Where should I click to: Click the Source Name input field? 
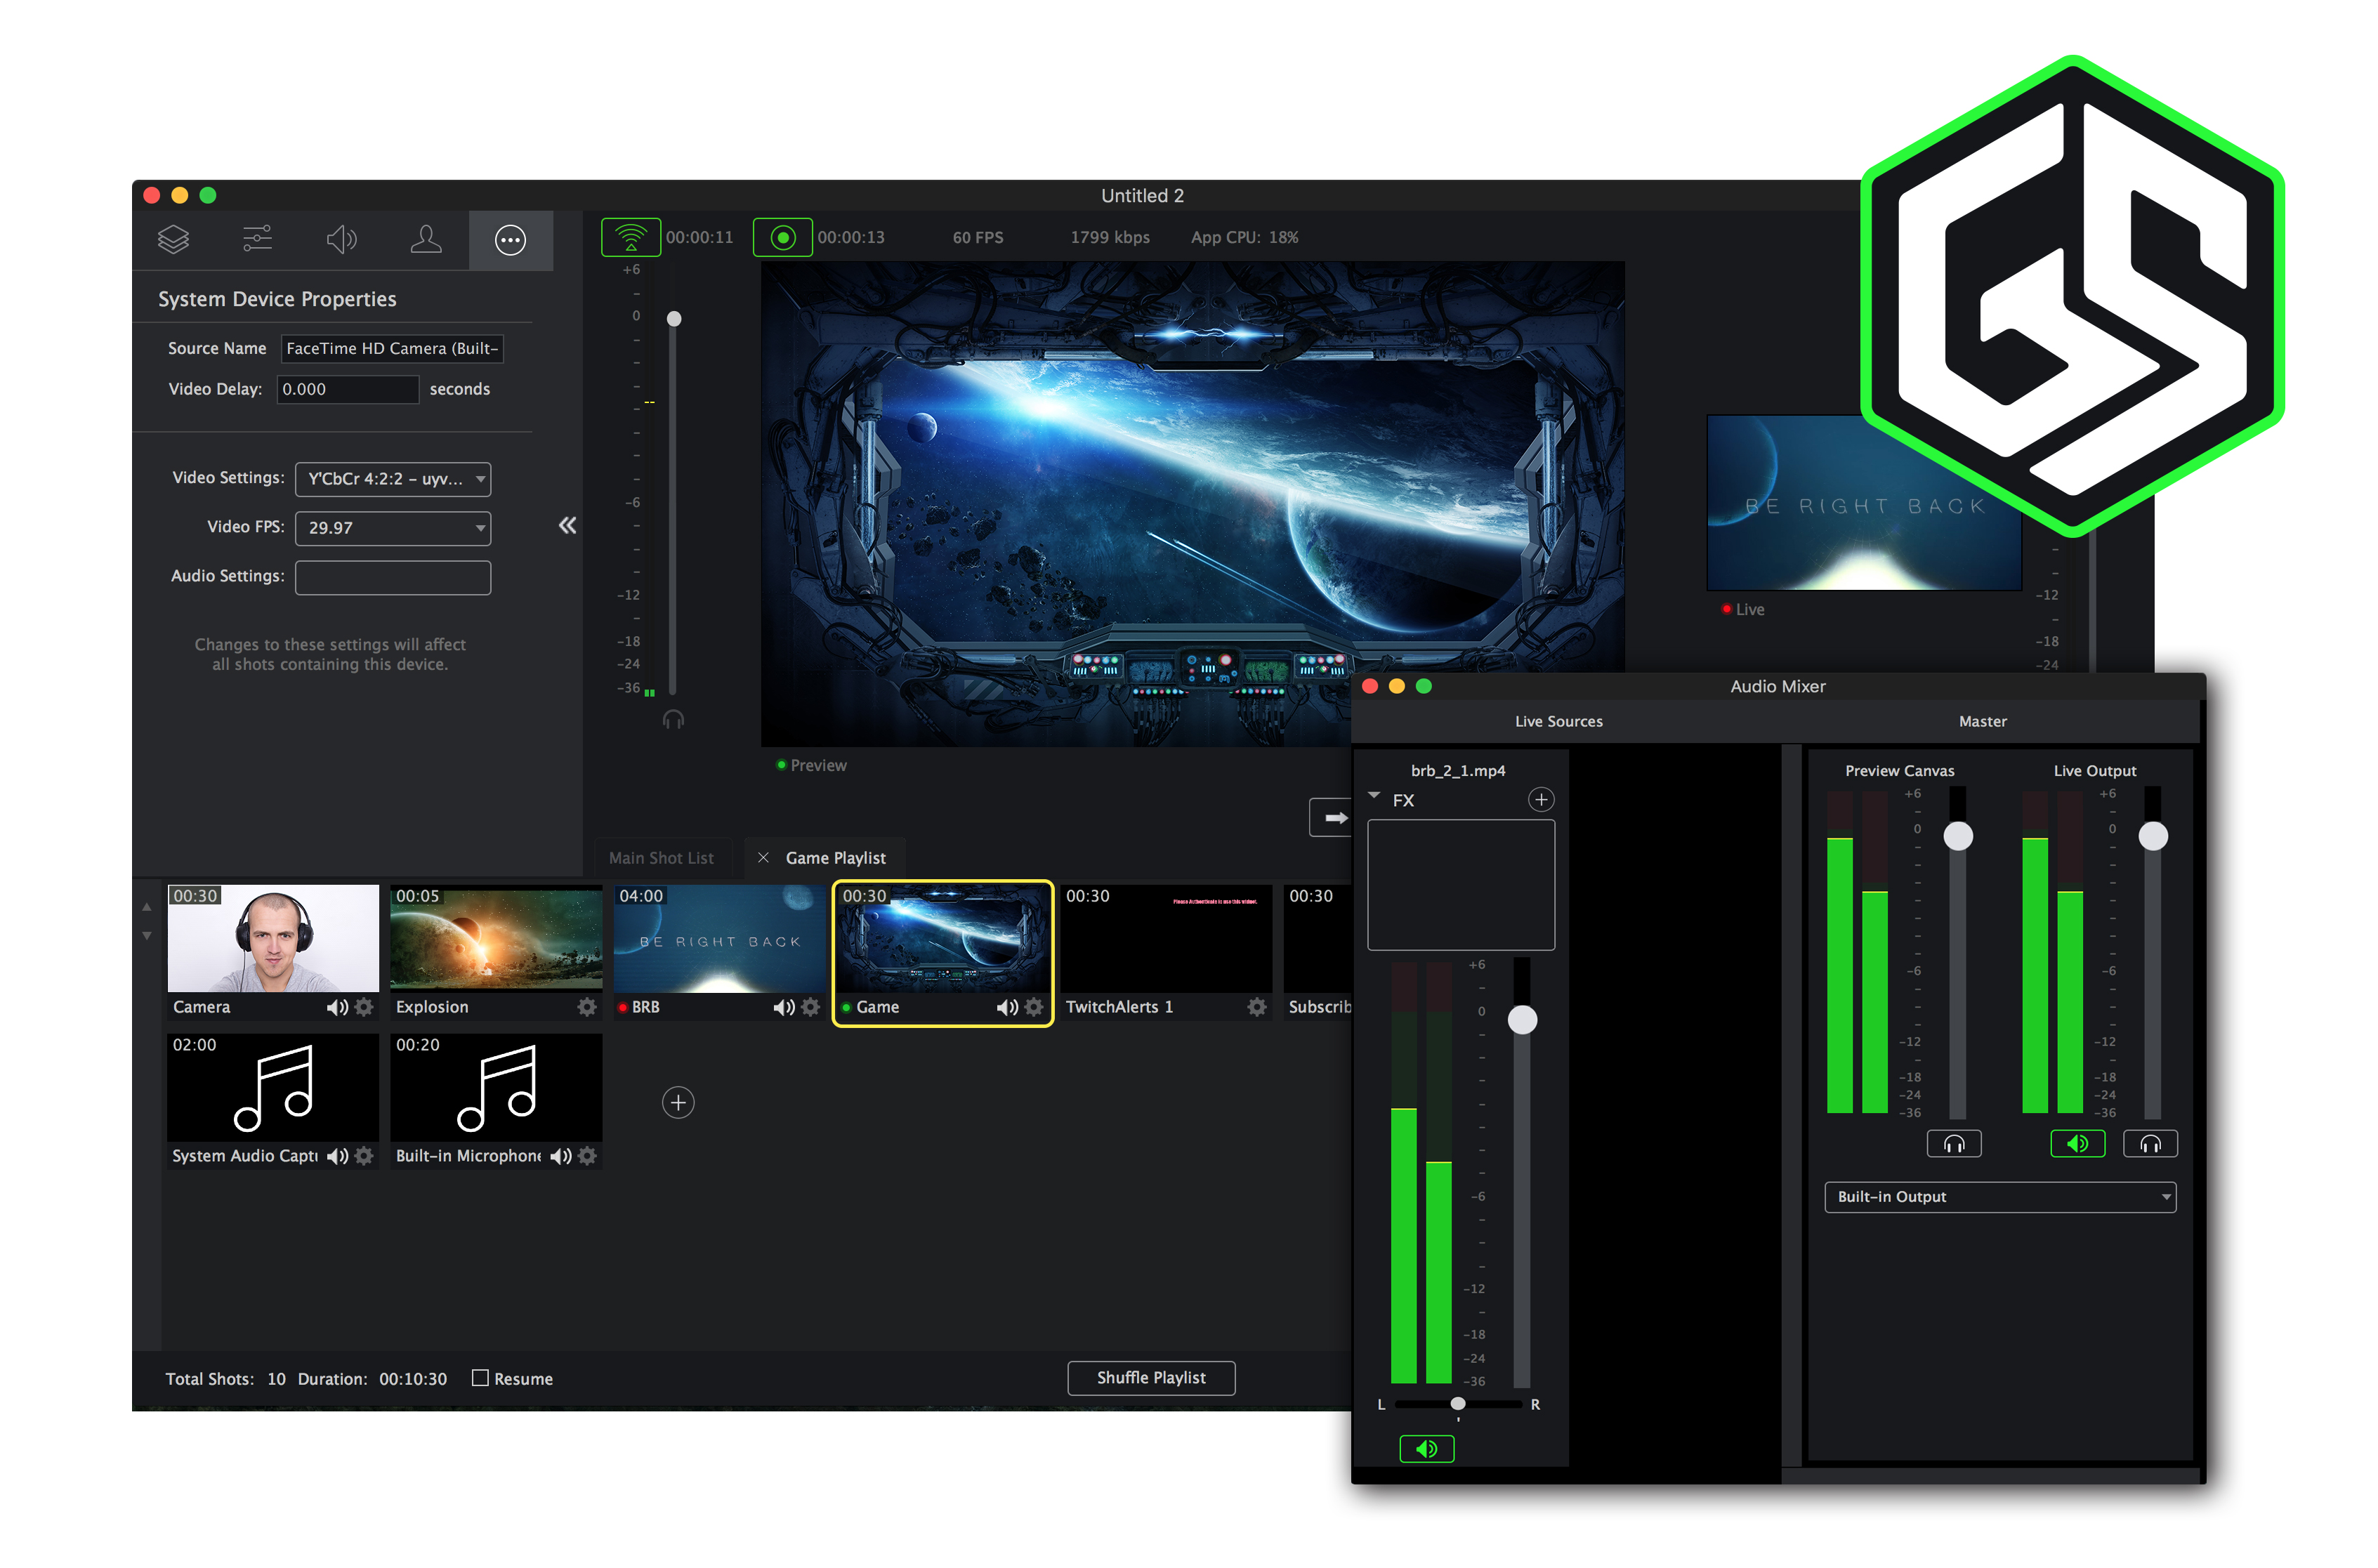(x=392, y=348)
